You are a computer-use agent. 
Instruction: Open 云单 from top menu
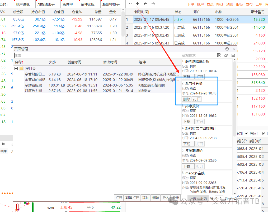tap(259, 4)
